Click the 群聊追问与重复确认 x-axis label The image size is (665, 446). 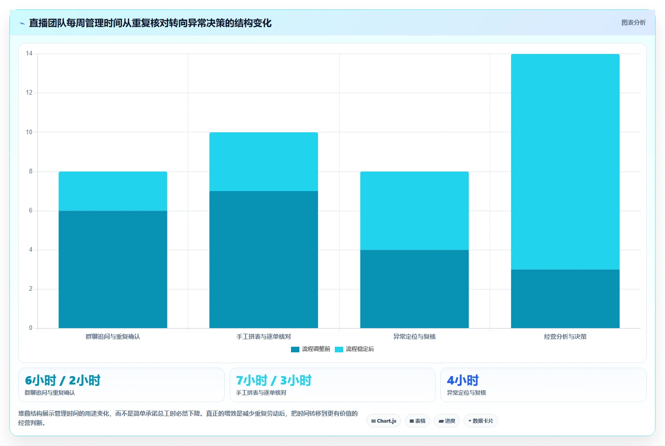pyautogui.click(x=113, y=336)
